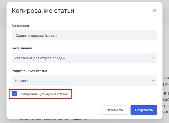Click the Заголовок field label
The width and height of the screenshot is (169, 123).
21,26
